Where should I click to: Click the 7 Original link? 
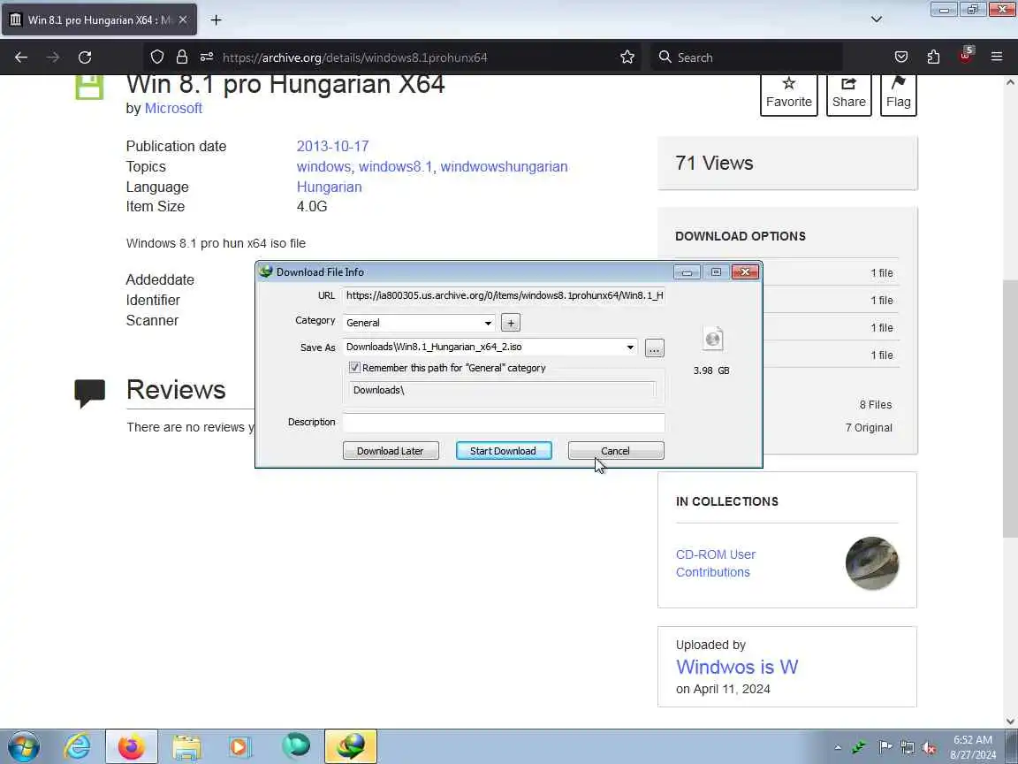point(869,427)
